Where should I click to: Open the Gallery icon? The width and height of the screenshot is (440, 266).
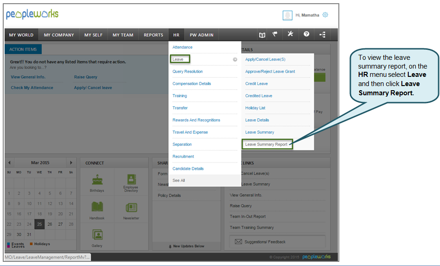point(97,235)
